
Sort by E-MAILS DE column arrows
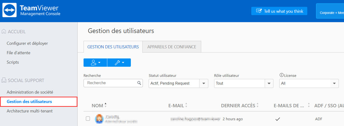click(309, 105)
